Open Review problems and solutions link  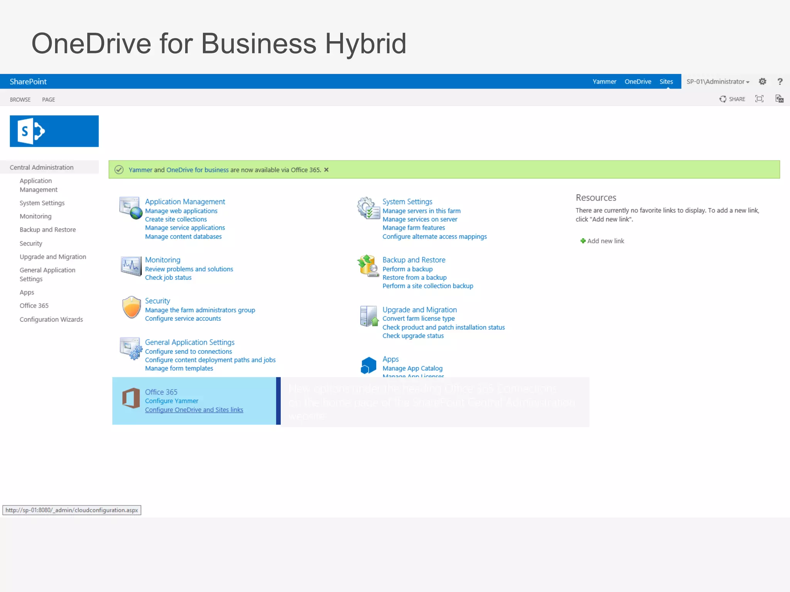[x=189, y=269]
